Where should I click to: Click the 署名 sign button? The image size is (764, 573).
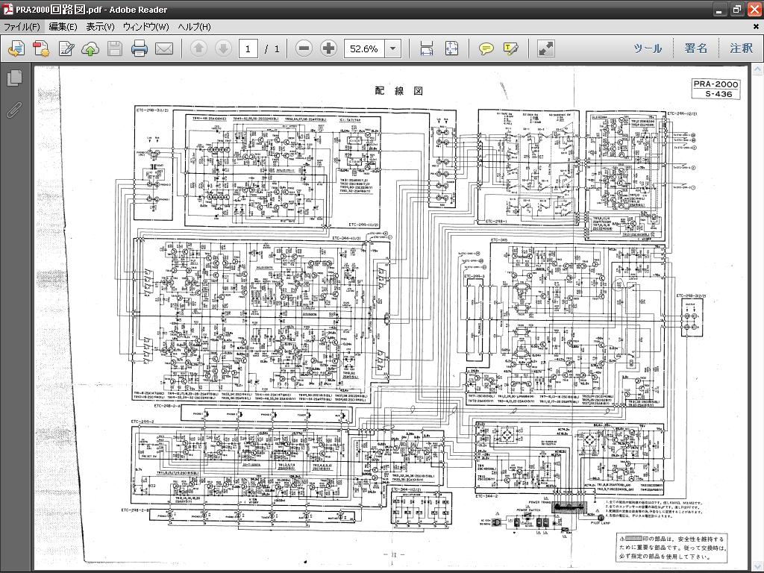(x=696, y=48)
